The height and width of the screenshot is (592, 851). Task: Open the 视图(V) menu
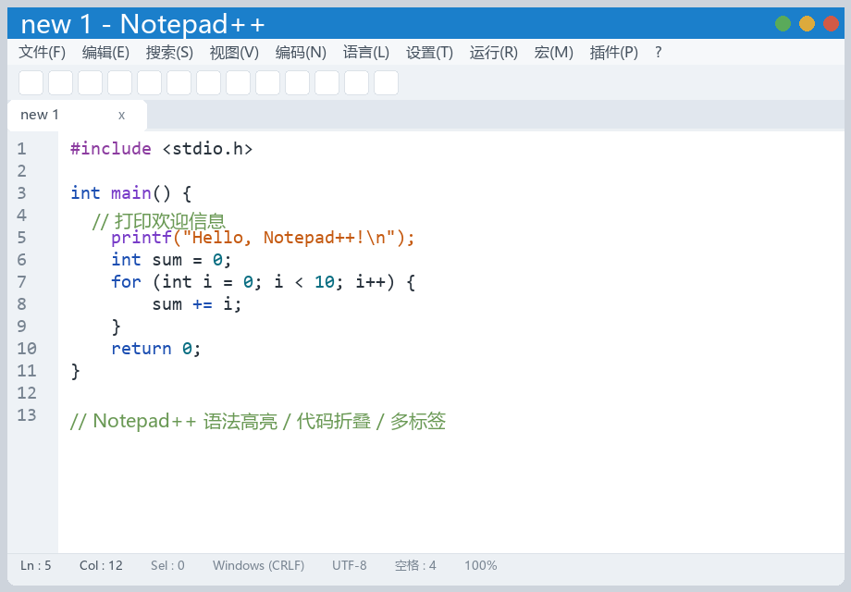234,53
